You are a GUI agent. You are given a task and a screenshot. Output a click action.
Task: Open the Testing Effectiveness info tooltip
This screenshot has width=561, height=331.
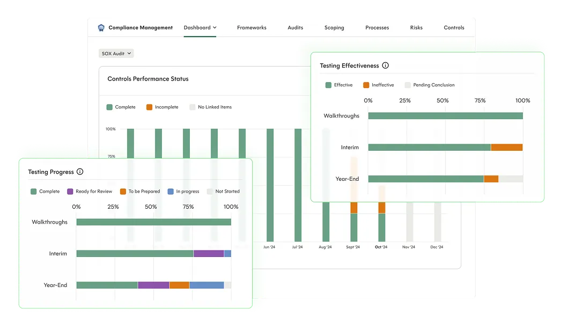point(386,65)
